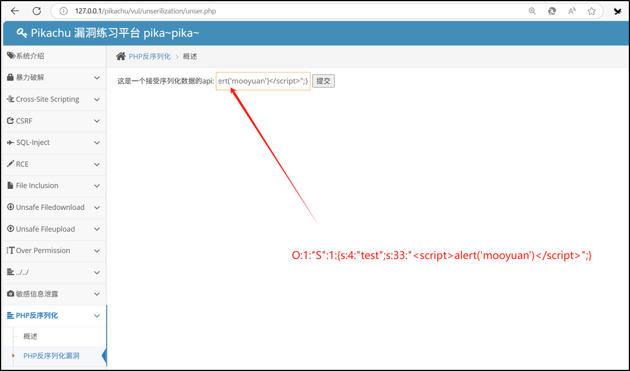Open the zoom magnifier icon in address bar

point(532,12)
